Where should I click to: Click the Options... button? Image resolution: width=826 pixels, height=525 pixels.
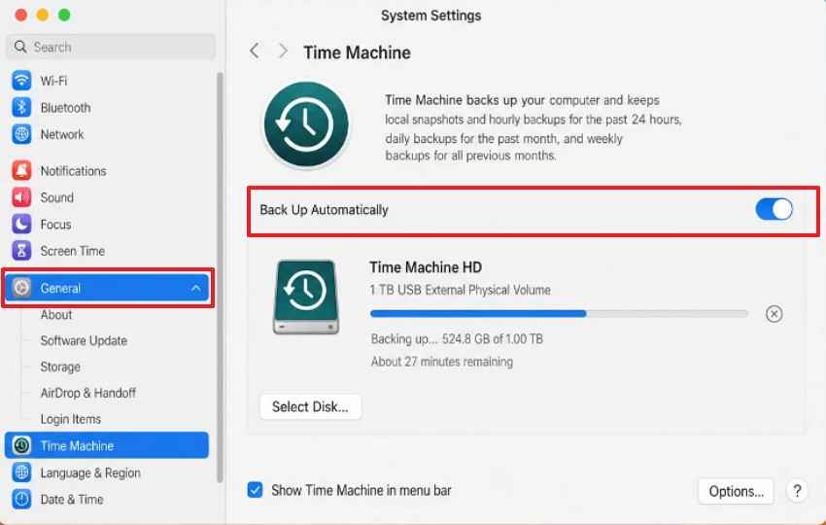point(736,491)
